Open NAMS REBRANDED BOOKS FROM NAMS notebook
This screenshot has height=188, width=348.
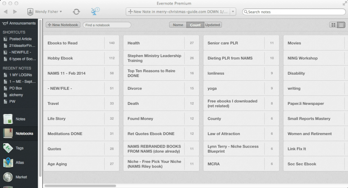point(161,149)
